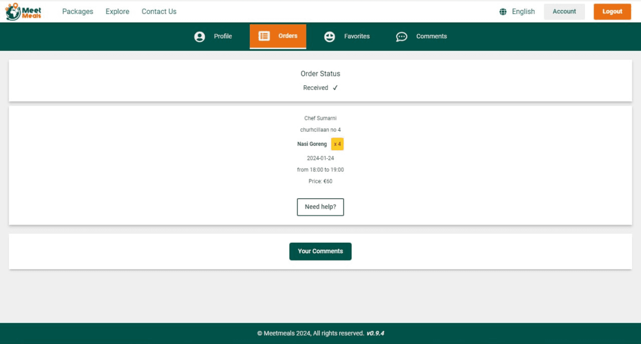Click the Meet Meals logo
This screenshot has width=641, height=344.
coord(23,12)
